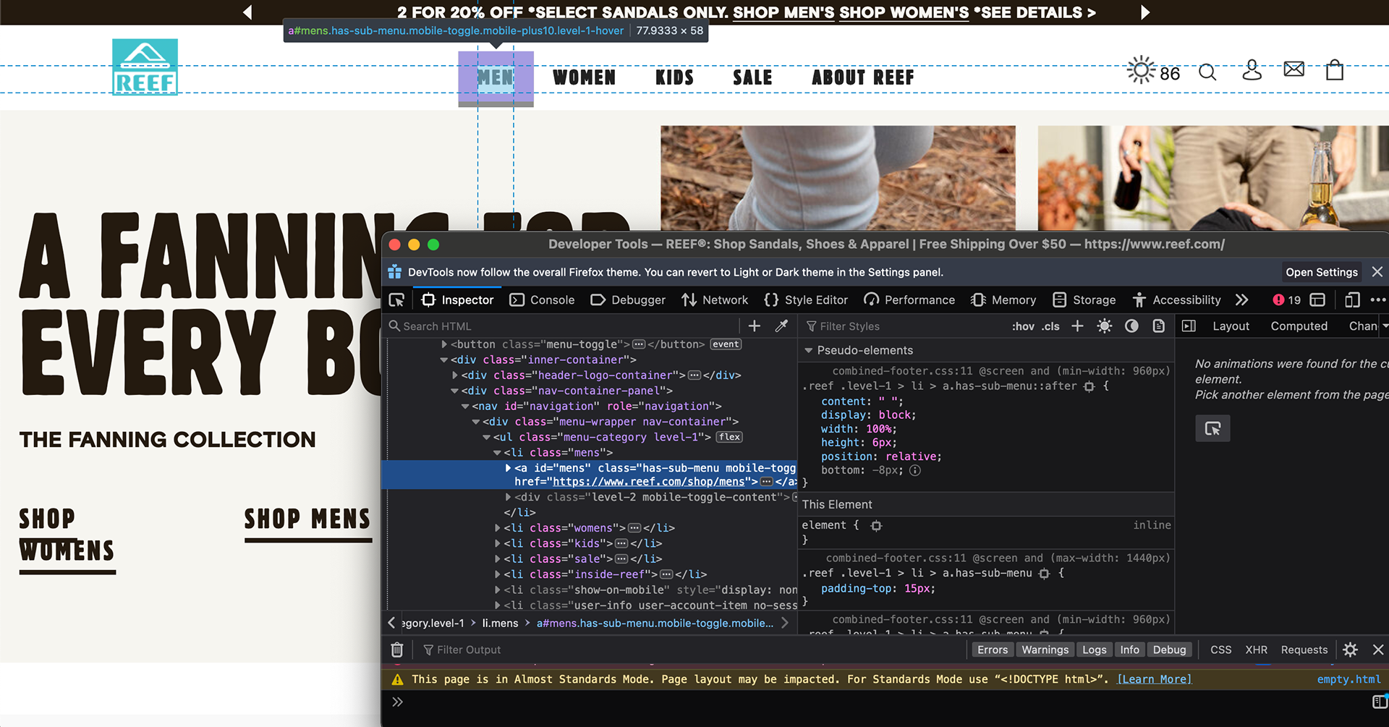Show more DevTools tools via double chevron
Image resolution: width=1389 pixels, height=727 pixels.
click(1242, 299)
